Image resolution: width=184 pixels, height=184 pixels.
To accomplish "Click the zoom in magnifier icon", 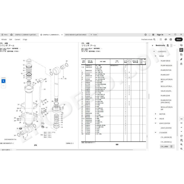I will click(181, 145).
